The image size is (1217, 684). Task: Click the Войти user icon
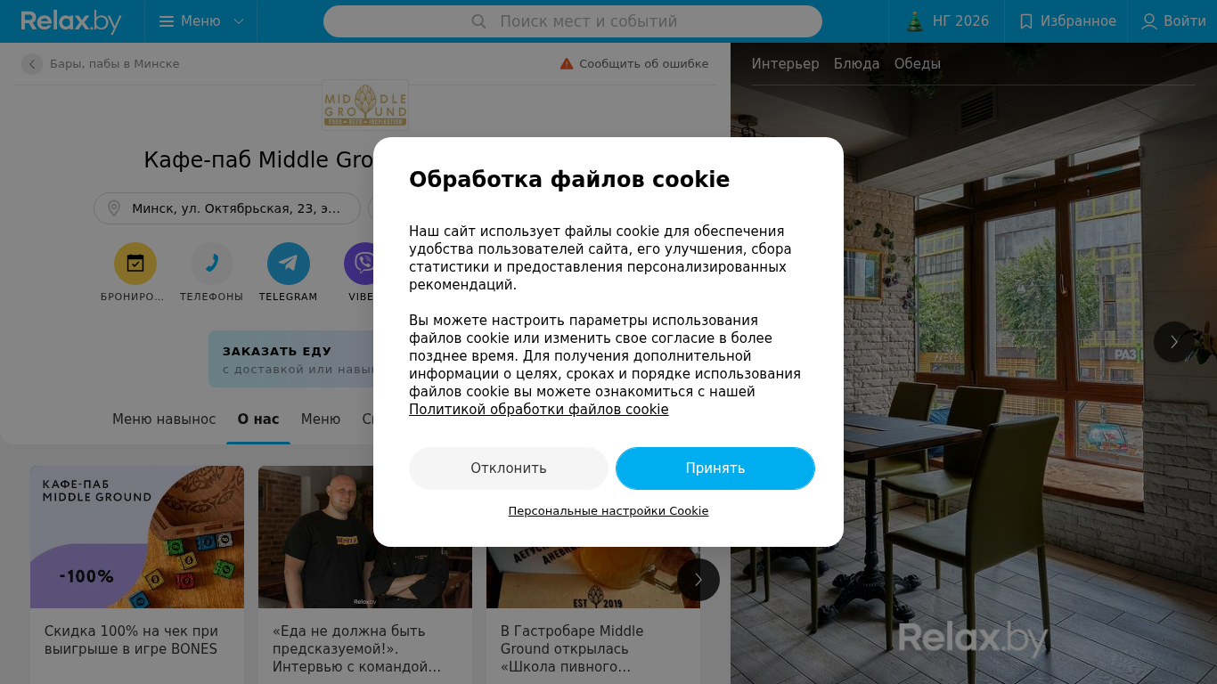tap(1149, 21)
